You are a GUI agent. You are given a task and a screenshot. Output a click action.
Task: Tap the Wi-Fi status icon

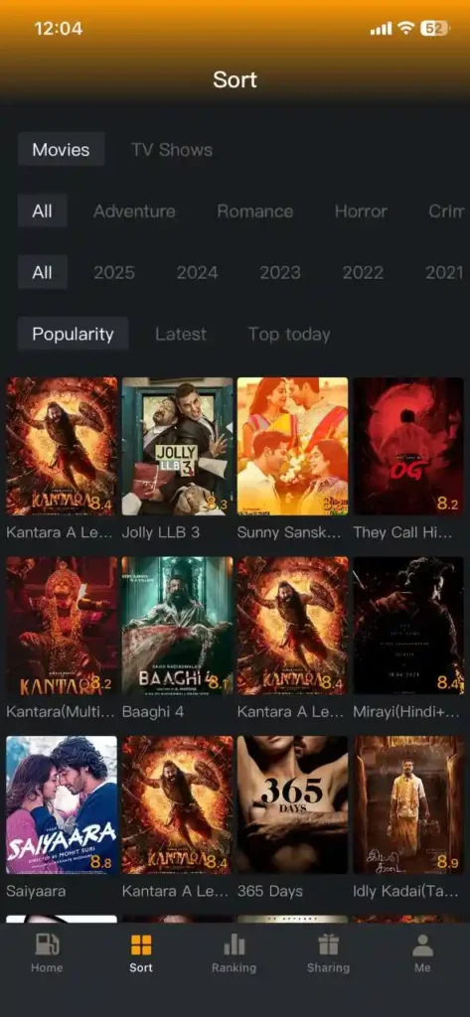coord(406,29)
